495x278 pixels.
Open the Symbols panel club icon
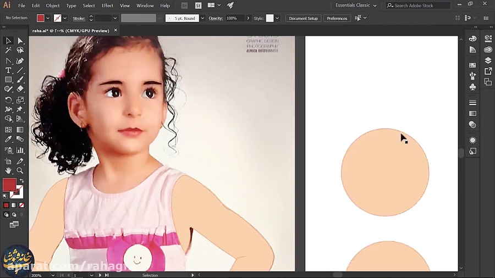(x=472, y=87)
